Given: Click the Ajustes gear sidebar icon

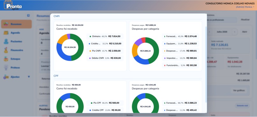Looking at the screenshot, I should coord(6,77).
